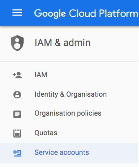Open Identity & Organisation page
Screen dimensions: 139x167
(71, 94)
